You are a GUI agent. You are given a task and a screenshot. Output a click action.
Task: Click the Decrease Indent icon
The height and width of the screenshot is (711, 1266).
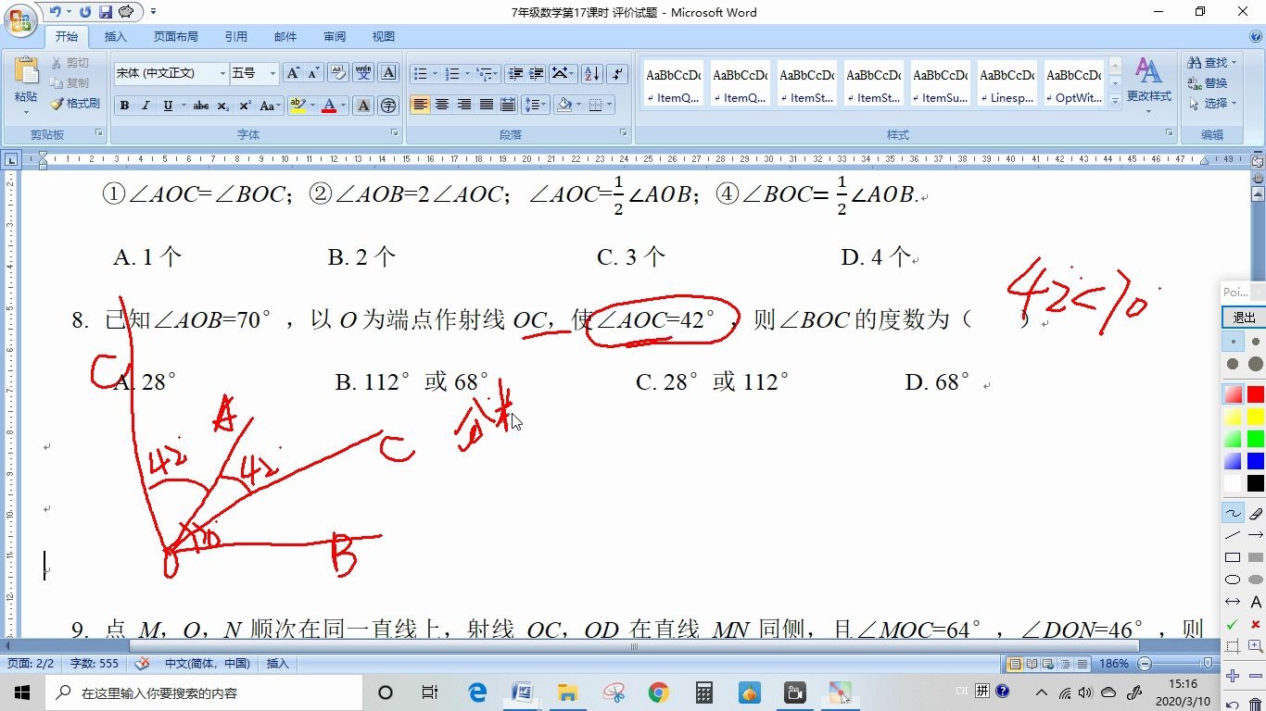[x=515, y=73]
